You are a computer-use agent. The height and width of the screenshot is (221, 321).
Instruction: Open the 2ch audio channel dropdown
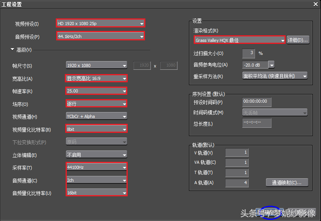96,180
